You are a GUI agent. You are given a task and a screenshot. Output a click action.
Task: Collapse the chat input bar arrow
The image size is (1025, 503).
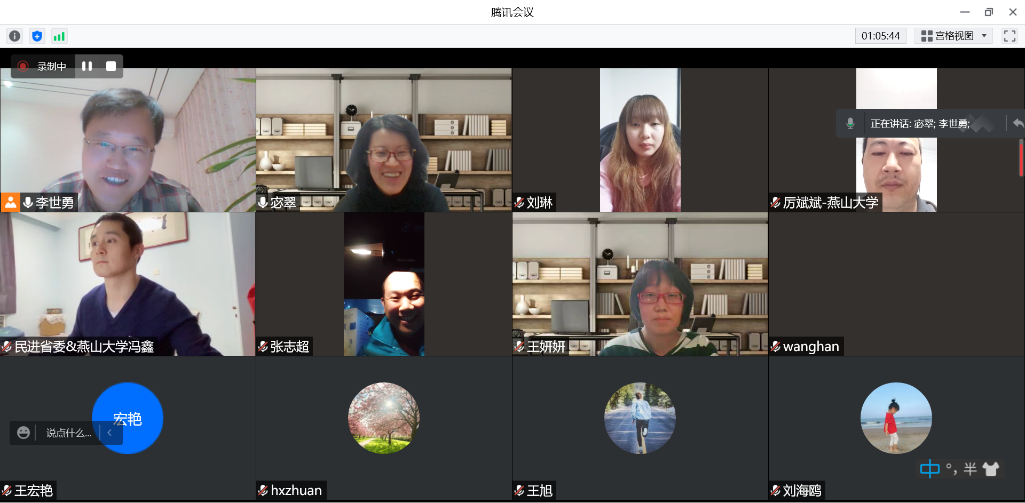(109, 433)
